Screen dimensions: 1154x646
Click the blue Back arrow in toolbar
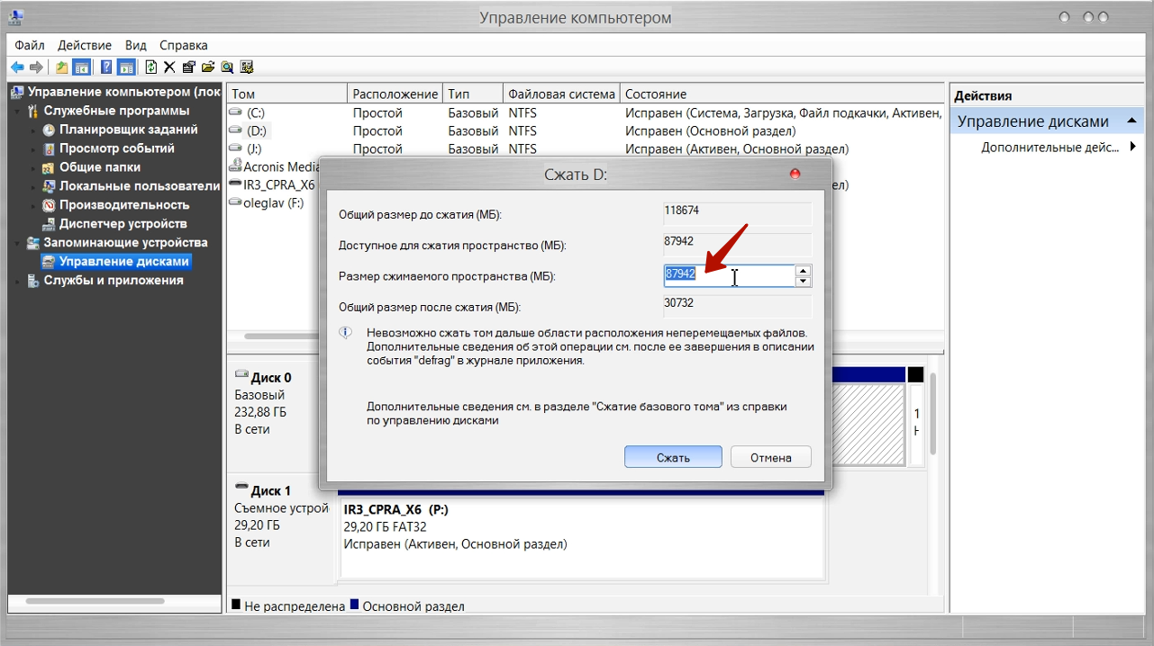point(16,67)
